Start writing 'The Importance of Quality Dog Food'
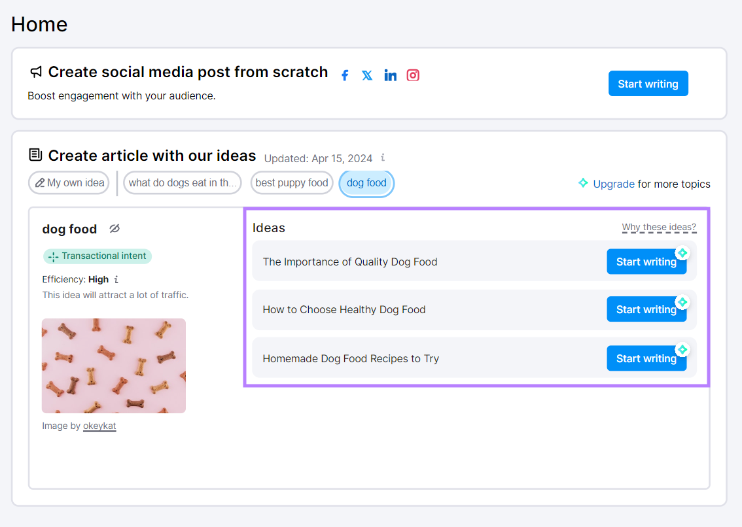This screenshot has width=742, height=527. pos(646,262)
